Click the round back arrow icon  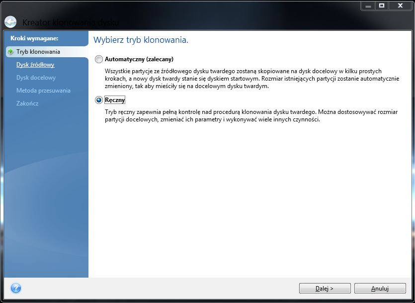(x=10, y=22)
